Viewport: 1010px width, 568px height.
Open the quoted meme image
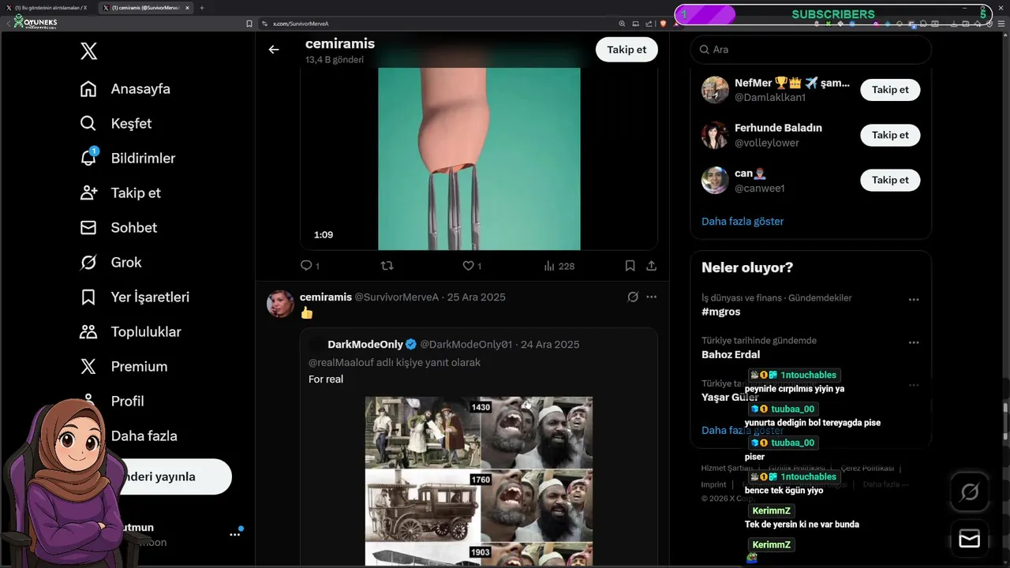[x=478, y=480]
